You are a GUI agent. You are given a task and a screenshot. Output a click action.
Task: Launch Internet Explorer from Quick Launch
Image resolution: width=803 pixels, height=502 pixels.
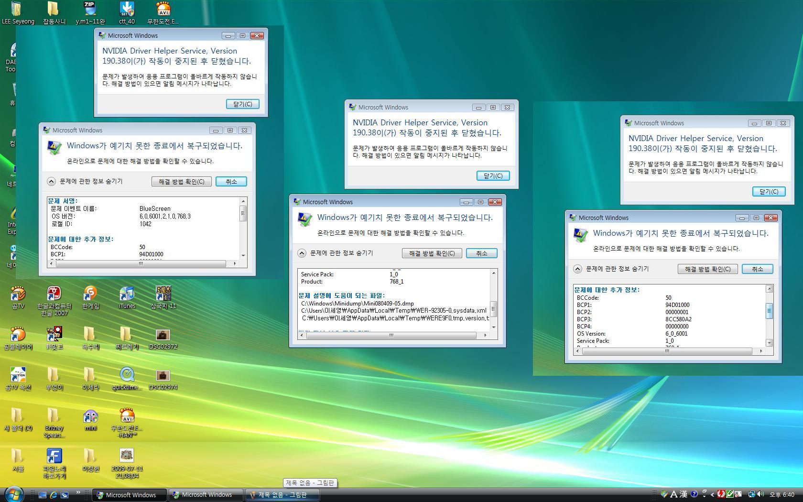click(53, 495)
